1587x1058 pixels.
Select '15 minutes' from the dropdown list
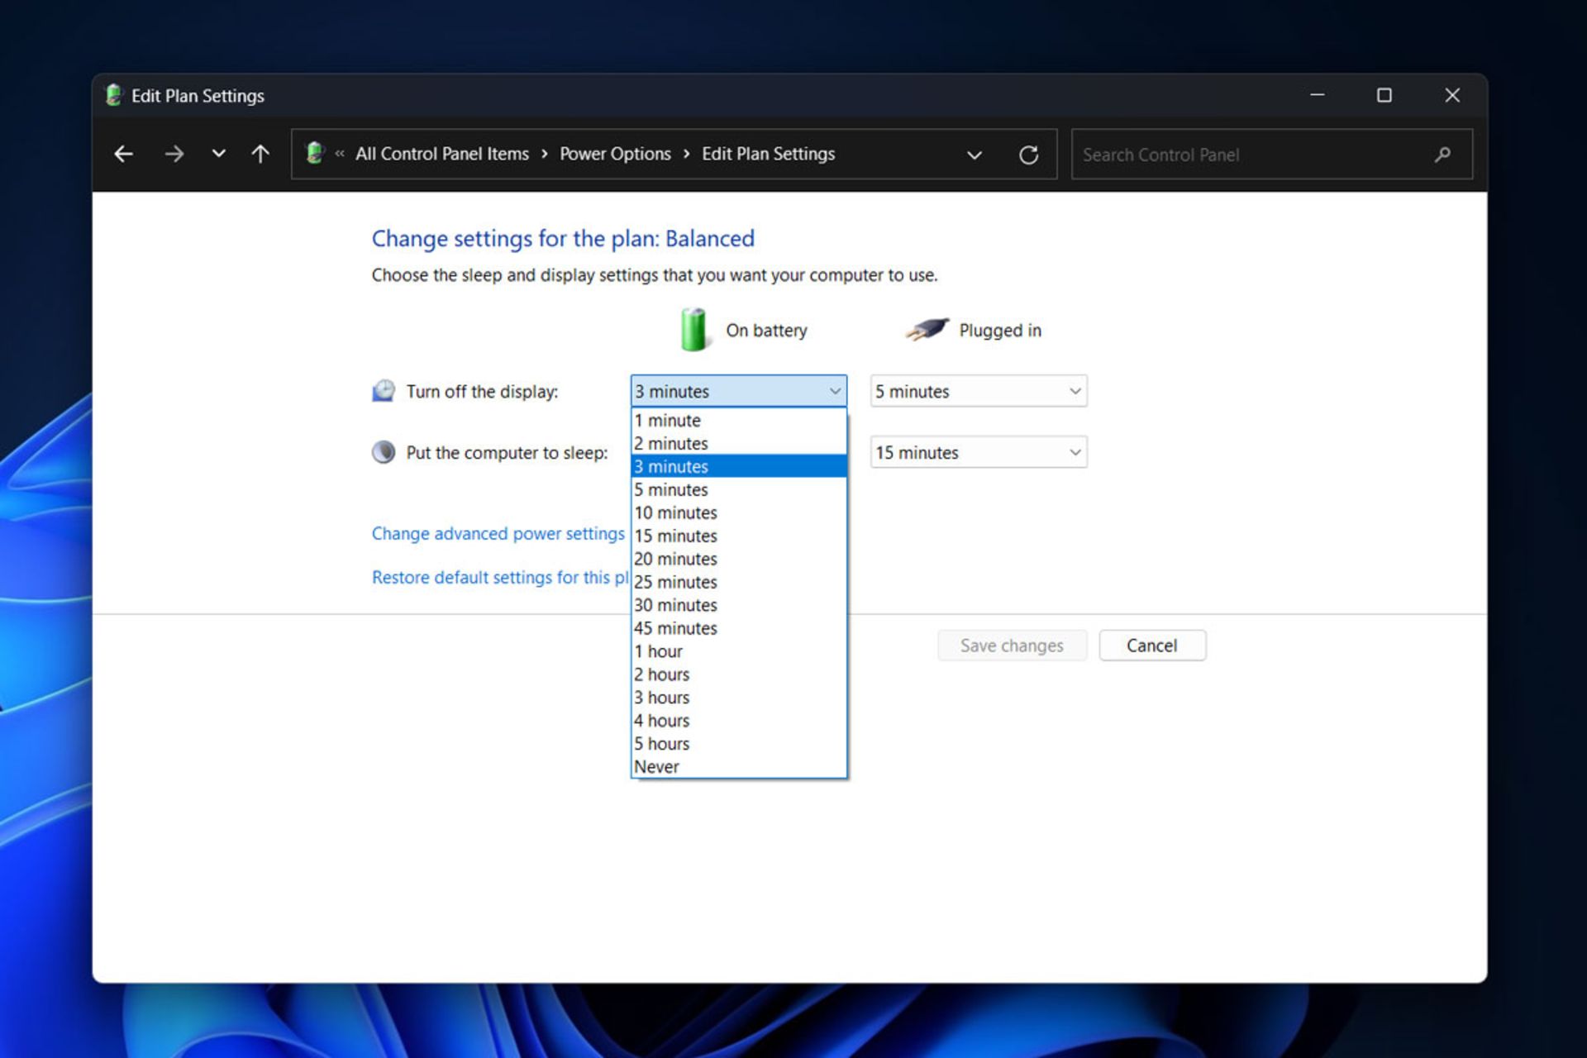coord(736,535)
